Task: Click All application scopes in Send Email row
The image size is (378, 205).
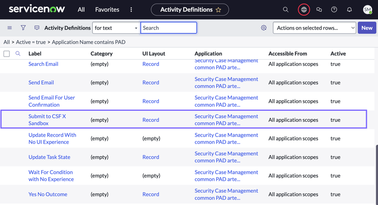Action: (x=293, y=82)
